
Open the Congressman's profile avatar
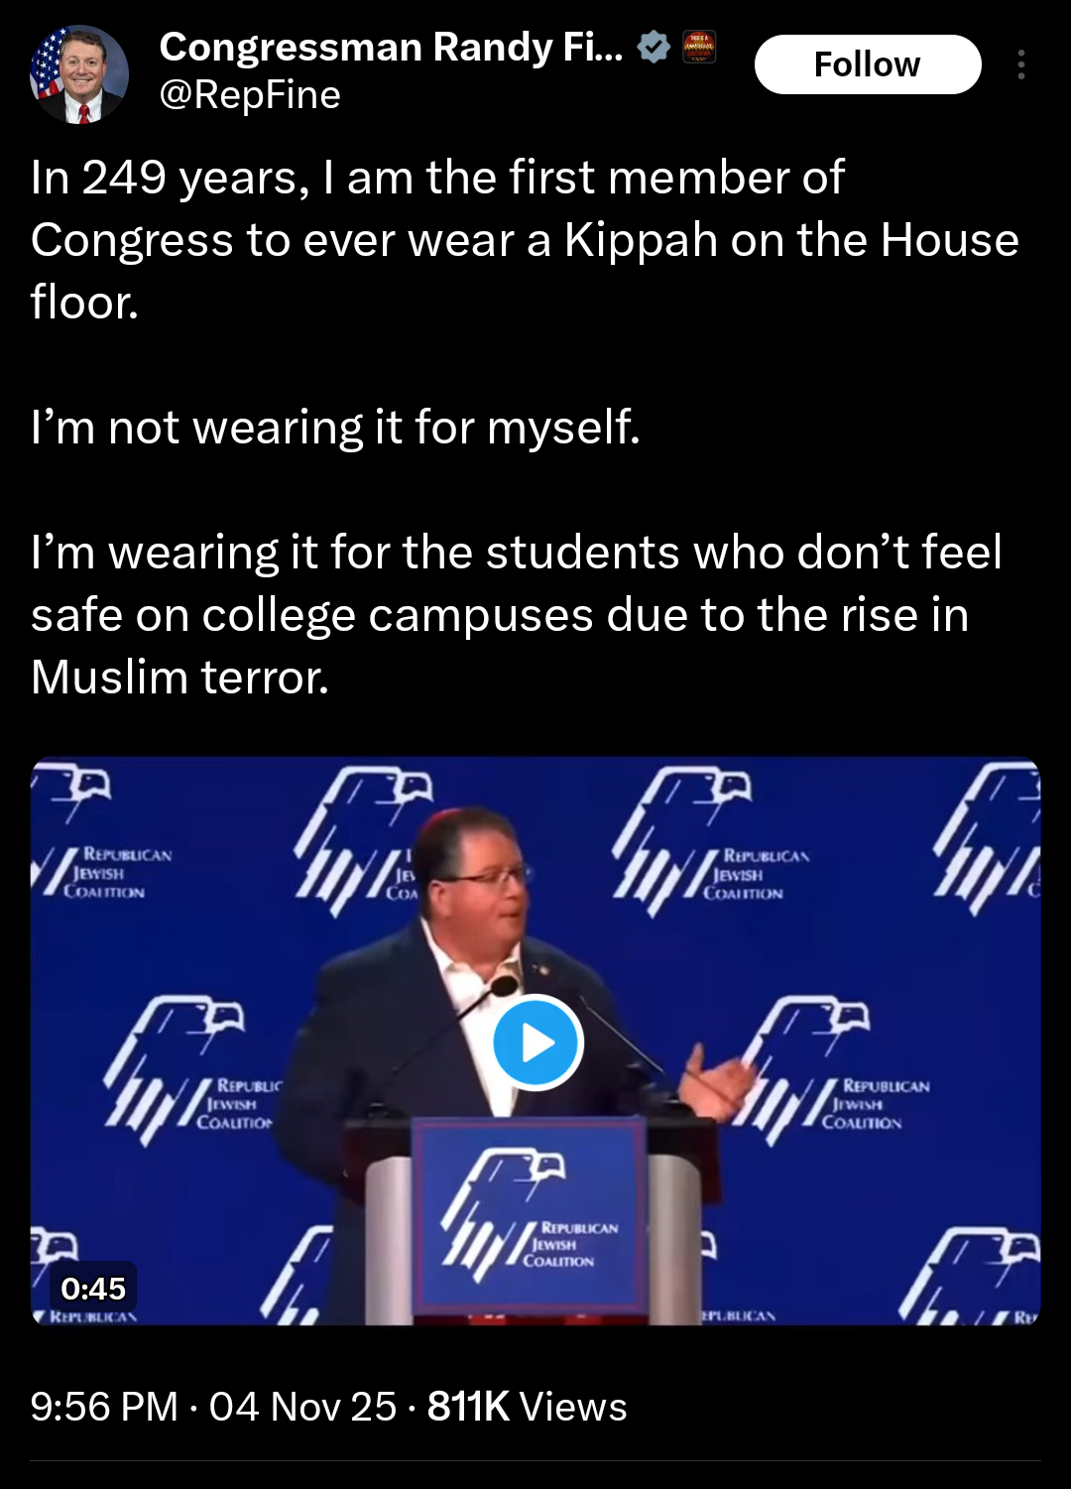tap(79, 74)
